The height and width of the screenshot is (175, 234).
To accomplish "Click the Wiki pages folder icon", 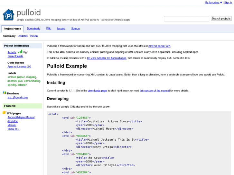I will [4, 113].
